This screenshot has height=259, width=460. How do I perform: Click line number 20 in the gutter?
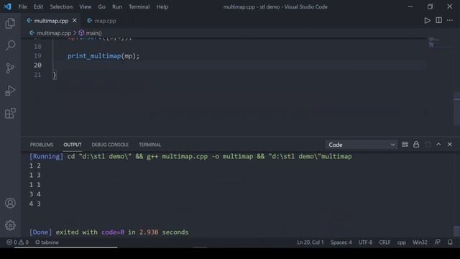[x=37, y=65]
